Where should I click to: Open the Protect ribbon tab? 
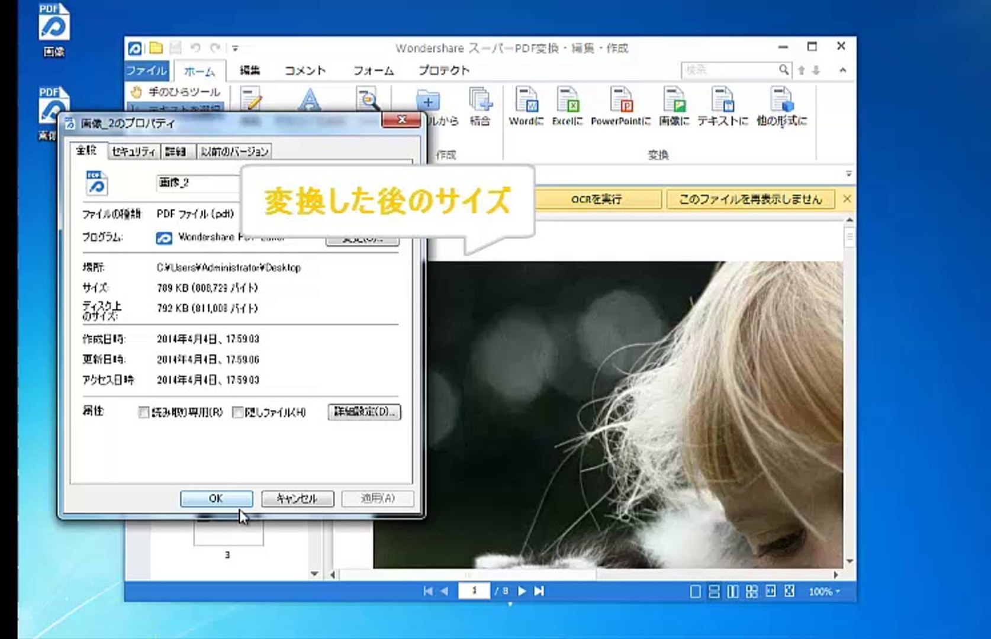pos(443,70)
